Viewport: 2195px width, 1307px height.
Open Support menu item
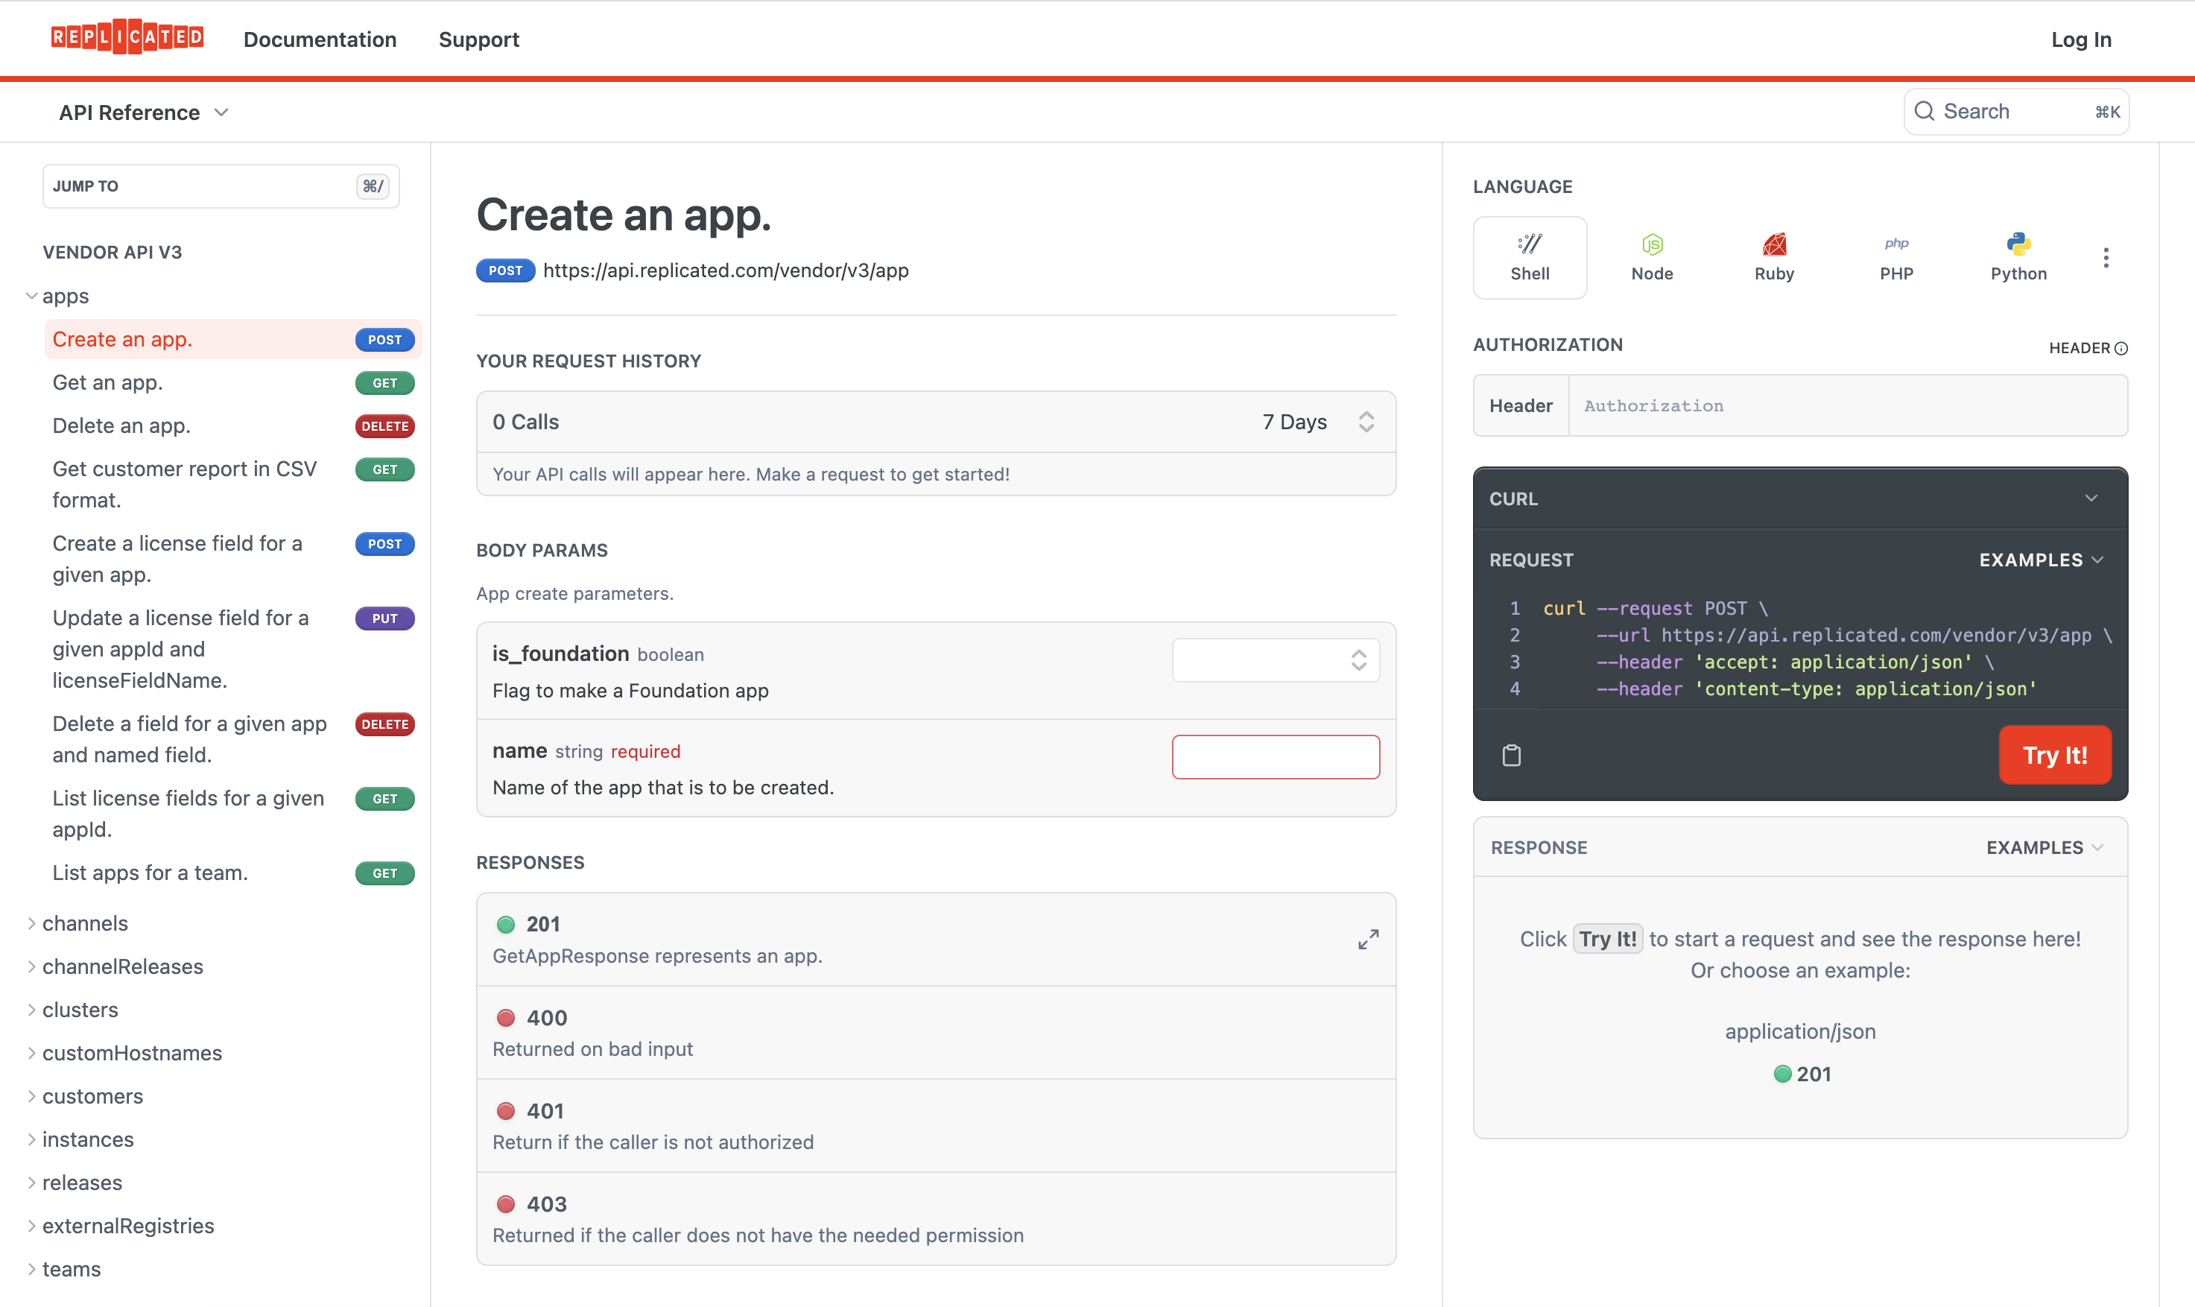coord(478,40)
